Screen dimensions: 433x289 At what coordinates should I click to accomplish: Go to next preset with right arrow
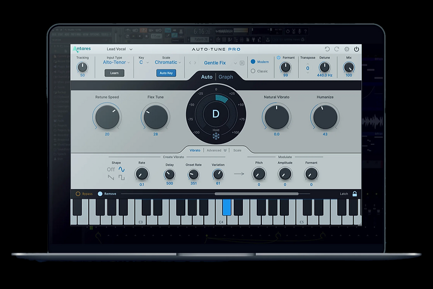(195, 63)
